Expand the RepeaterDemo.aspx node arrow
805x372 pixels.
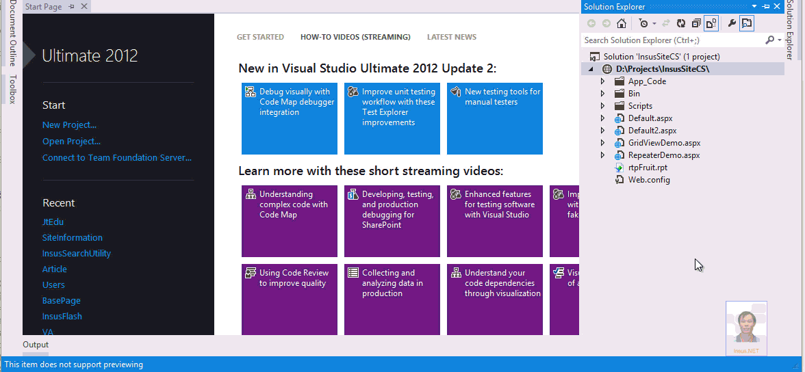click(602, 155)
